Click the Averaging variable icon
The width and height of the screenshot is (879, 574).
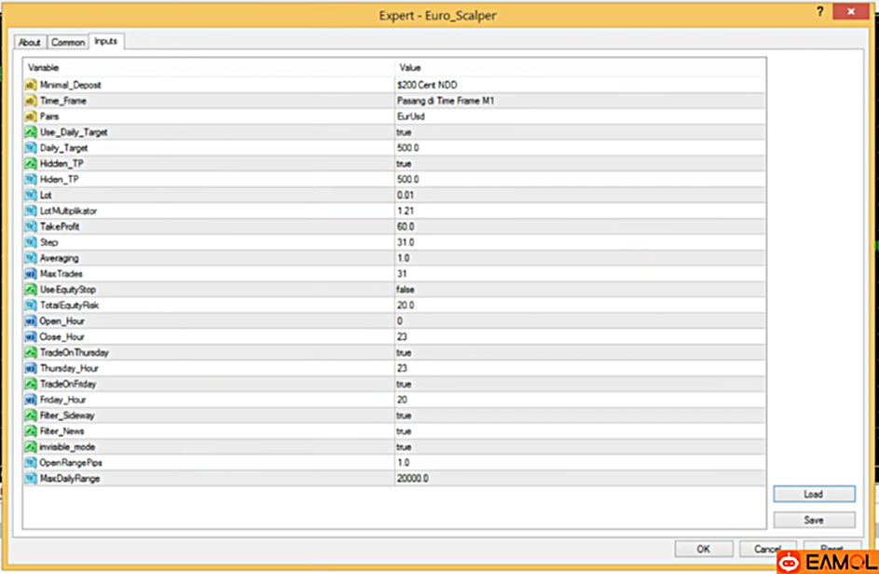tap(30, 258)
